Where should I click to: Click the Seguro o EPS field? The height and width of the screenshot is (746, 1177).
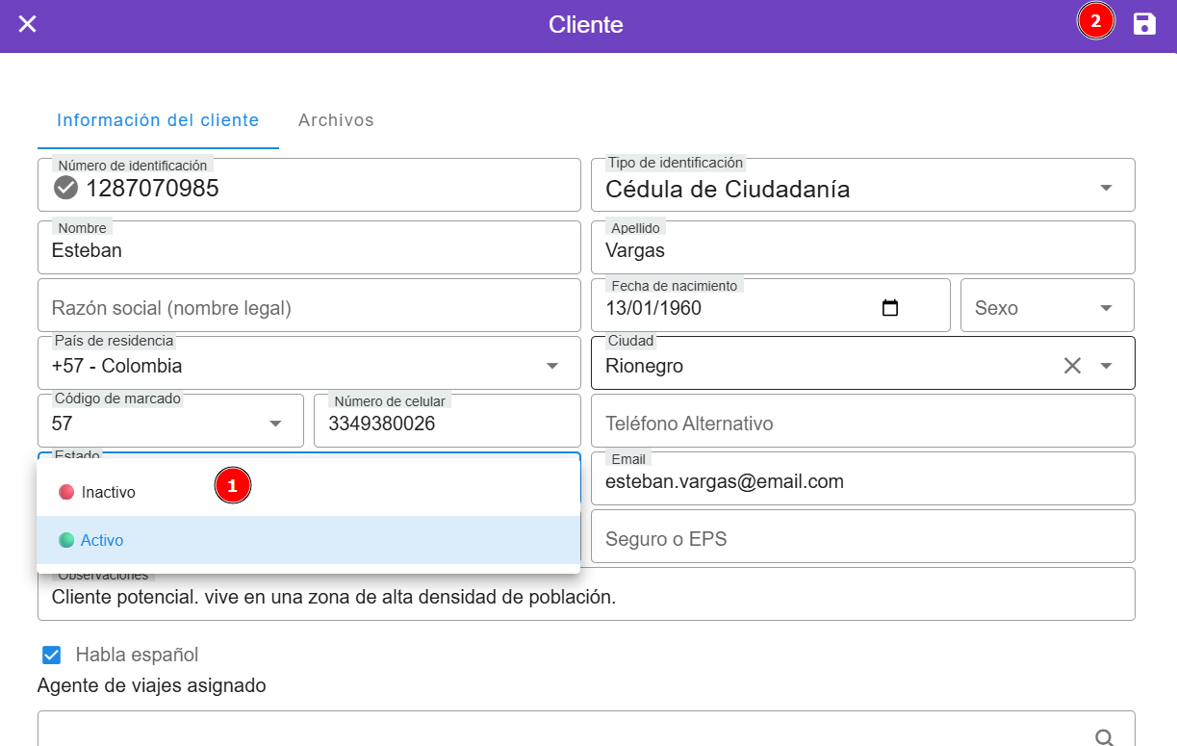[x=862, y=539]
